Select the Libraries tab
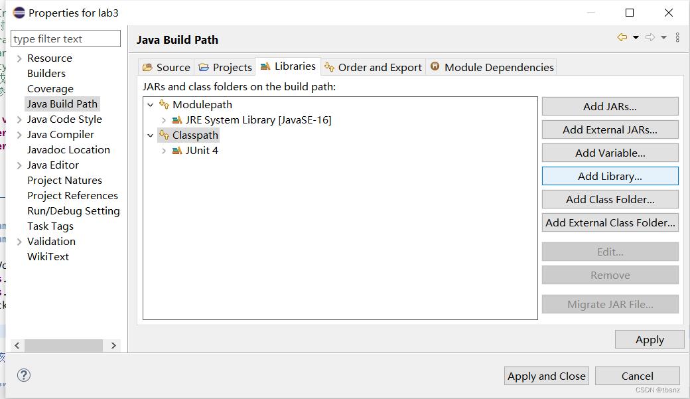The width and height of the screenshot is (690, 399). [x=288, y=66]
